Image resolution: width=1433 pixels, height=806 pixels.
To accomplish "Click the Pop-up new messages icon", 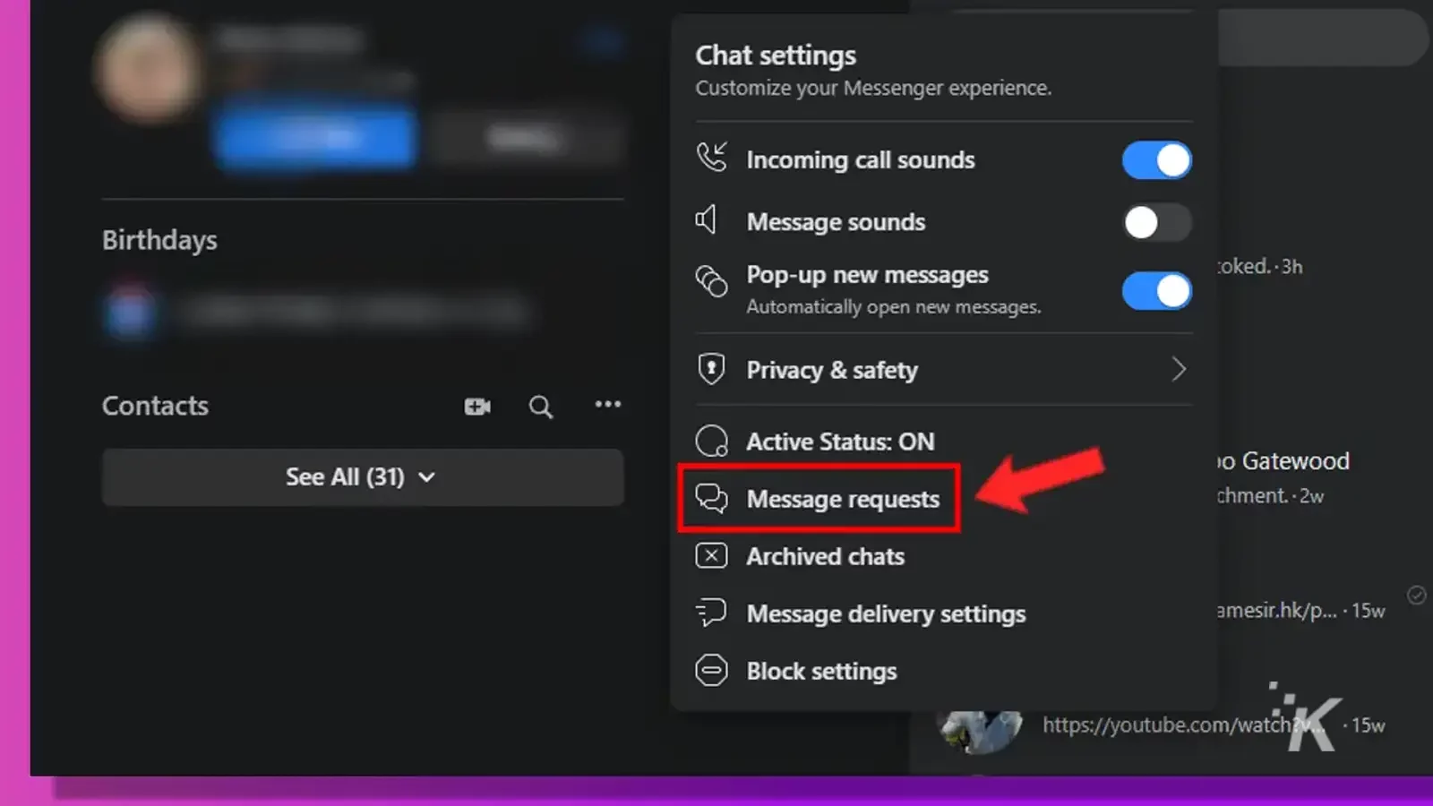I will pos(712,281).
